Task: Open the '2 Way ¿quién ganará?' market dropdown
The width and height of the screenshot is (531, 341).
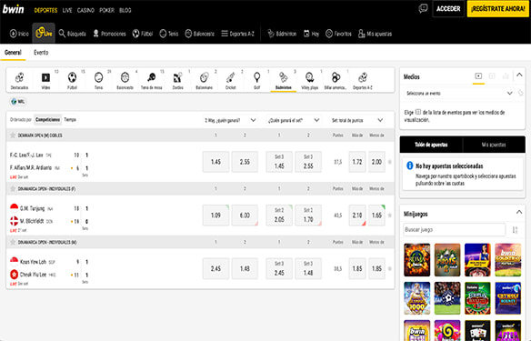Action: click(x=230, y=120)
